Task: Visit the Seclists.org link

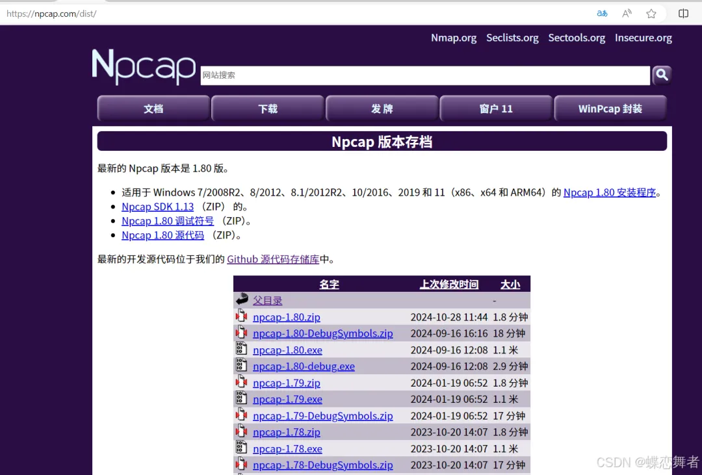Action: coord(512,38)
